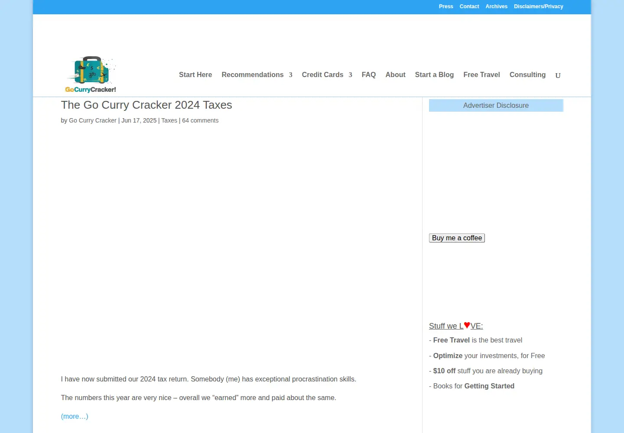
Task: Click the Buy me a coffee button
Action: (x=457, y=238)
